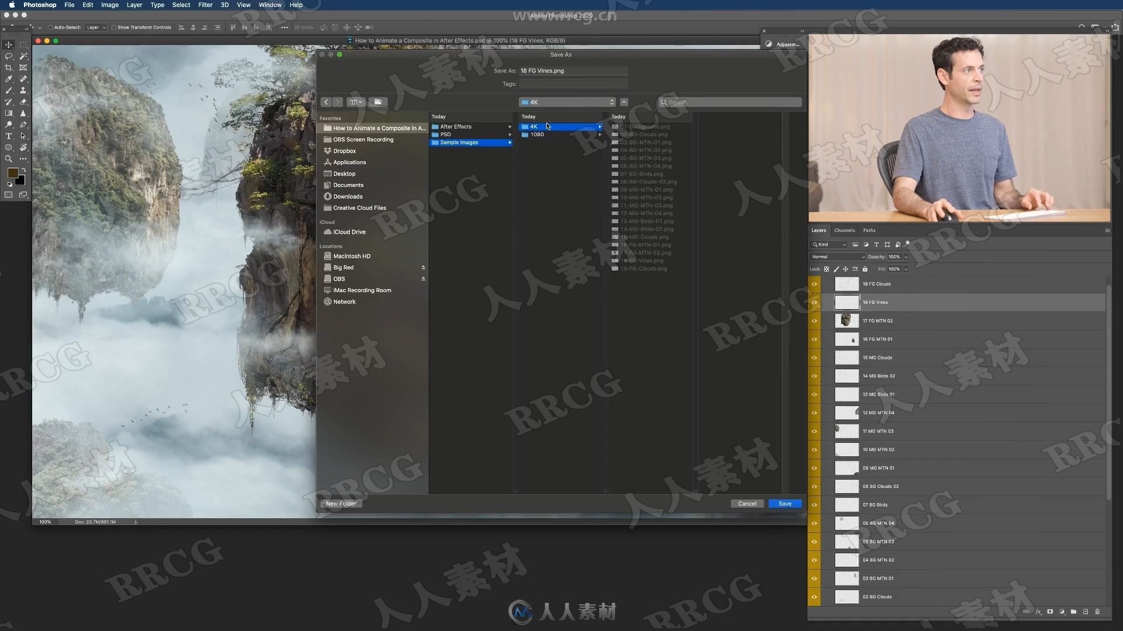The image size is (1123, 631).
Task: Click the Filter menu
Action: pyautogui.click(x=204, y=5)
